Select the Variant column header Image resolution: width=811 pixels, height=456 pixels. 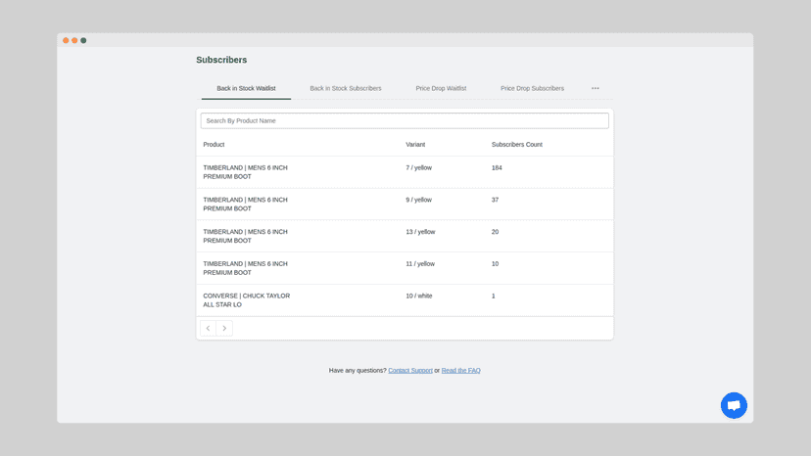pyautogui.click(x=415, y=144)
